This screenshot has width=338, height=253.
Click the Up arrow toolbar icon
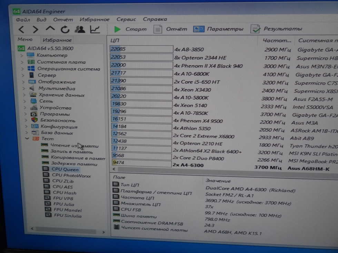click(x=50, y=29)
